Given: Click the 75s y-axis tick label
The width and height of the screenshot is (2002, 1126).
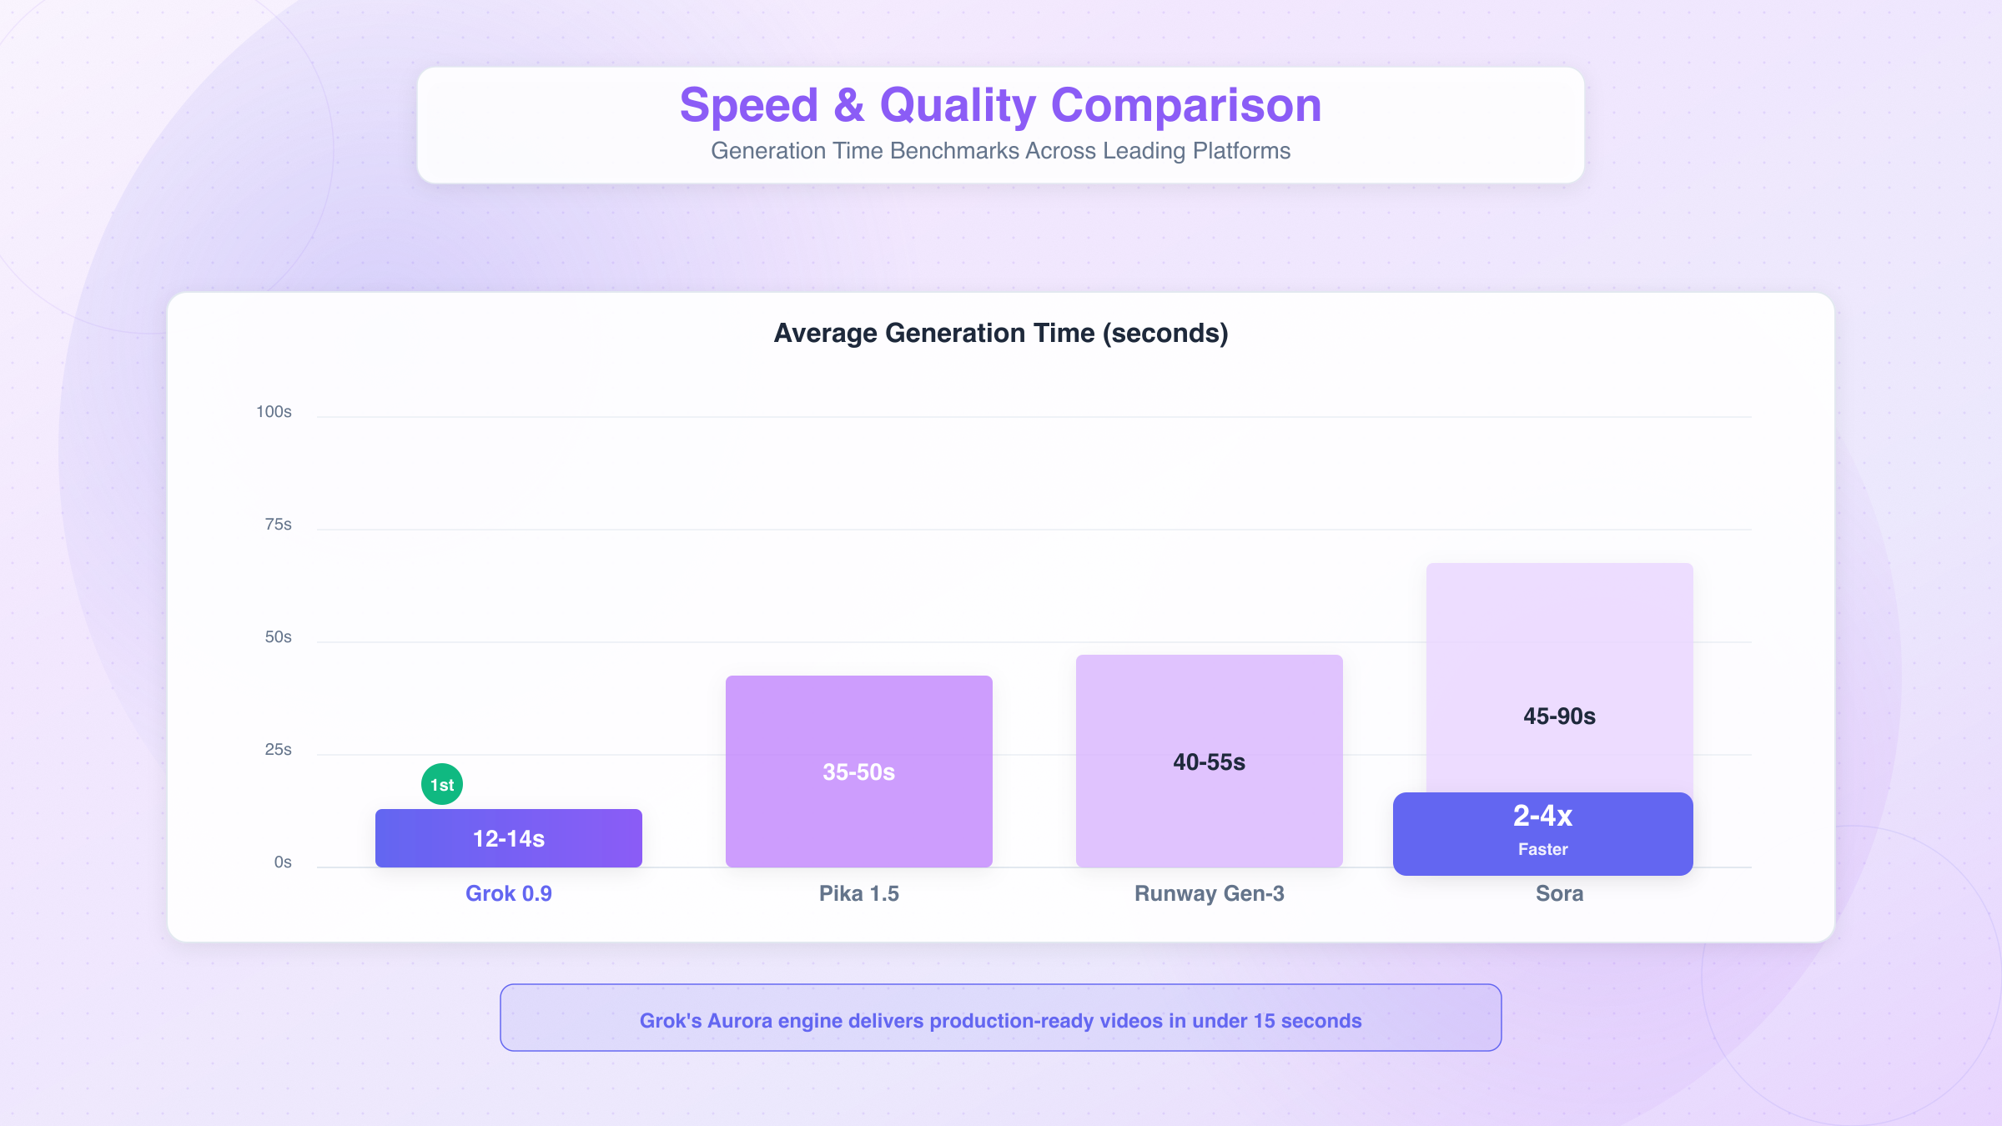Looking at the screenshot, I should (278, 524).
